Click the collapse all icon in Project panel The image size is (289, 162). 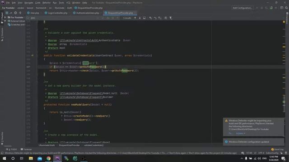20,13
